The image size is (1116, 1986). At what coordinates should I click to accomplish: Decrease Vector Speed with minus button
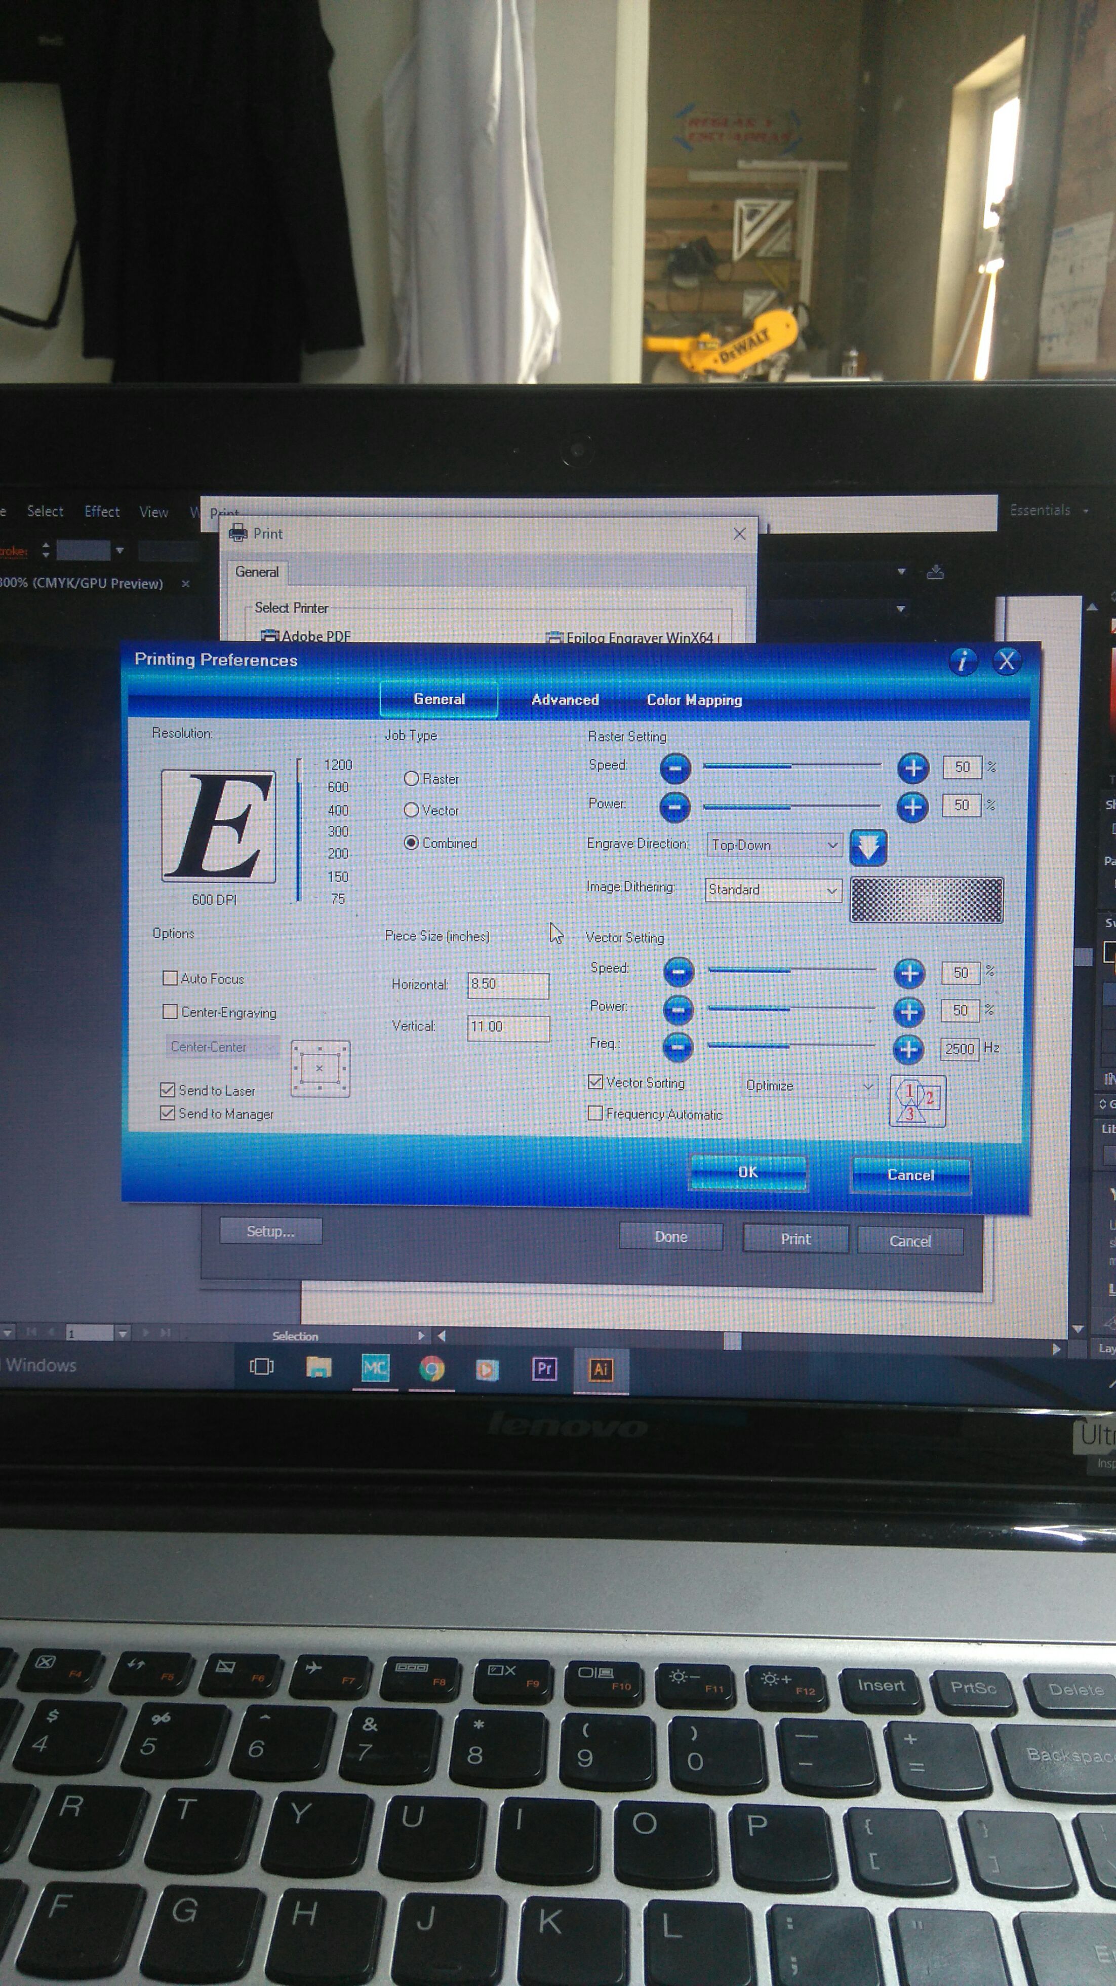point(678,972)
